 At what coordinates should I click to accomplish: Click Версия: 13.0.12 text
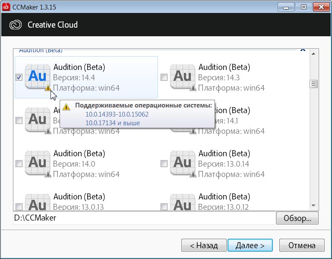pyautogui.click(x=223, y=207)
